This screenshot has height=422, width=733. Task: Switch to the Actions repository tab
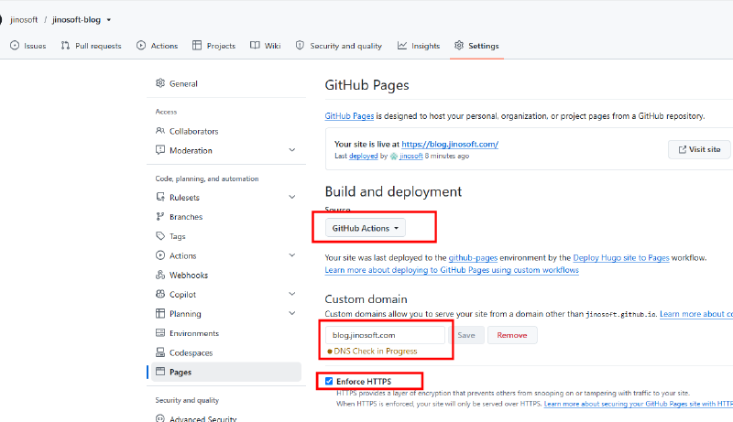tap(157, 46)
